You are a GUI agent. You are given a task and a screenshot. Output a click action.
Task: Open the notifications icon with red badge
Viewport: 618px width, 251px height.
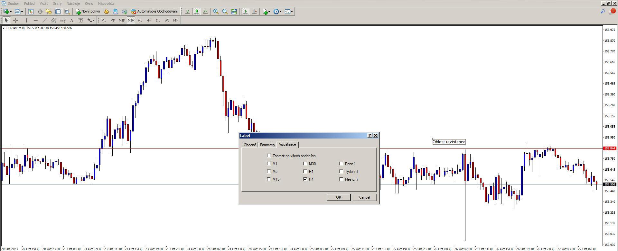[612, 12]
